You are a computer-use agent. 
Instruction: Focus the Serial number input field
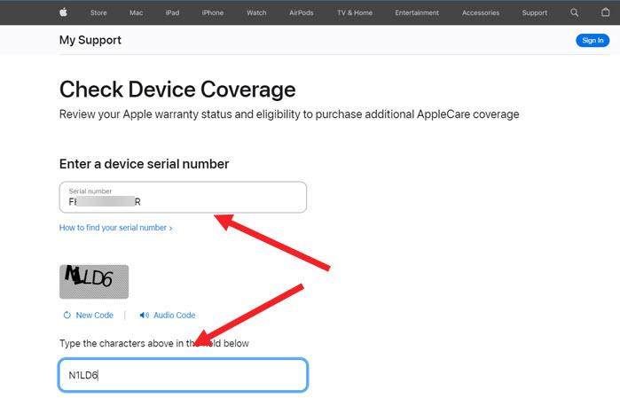click(183, 197)
